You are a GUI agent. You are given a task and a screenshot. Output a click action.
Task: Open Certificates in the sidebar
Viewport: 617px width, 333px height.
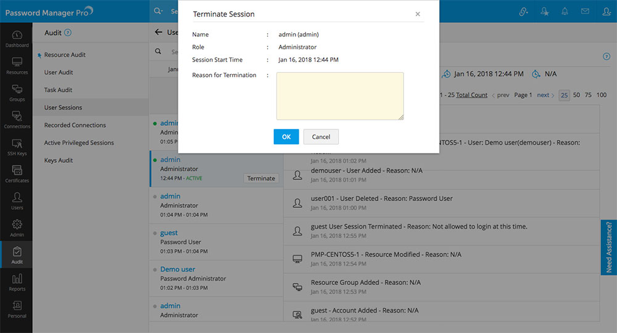17,174
